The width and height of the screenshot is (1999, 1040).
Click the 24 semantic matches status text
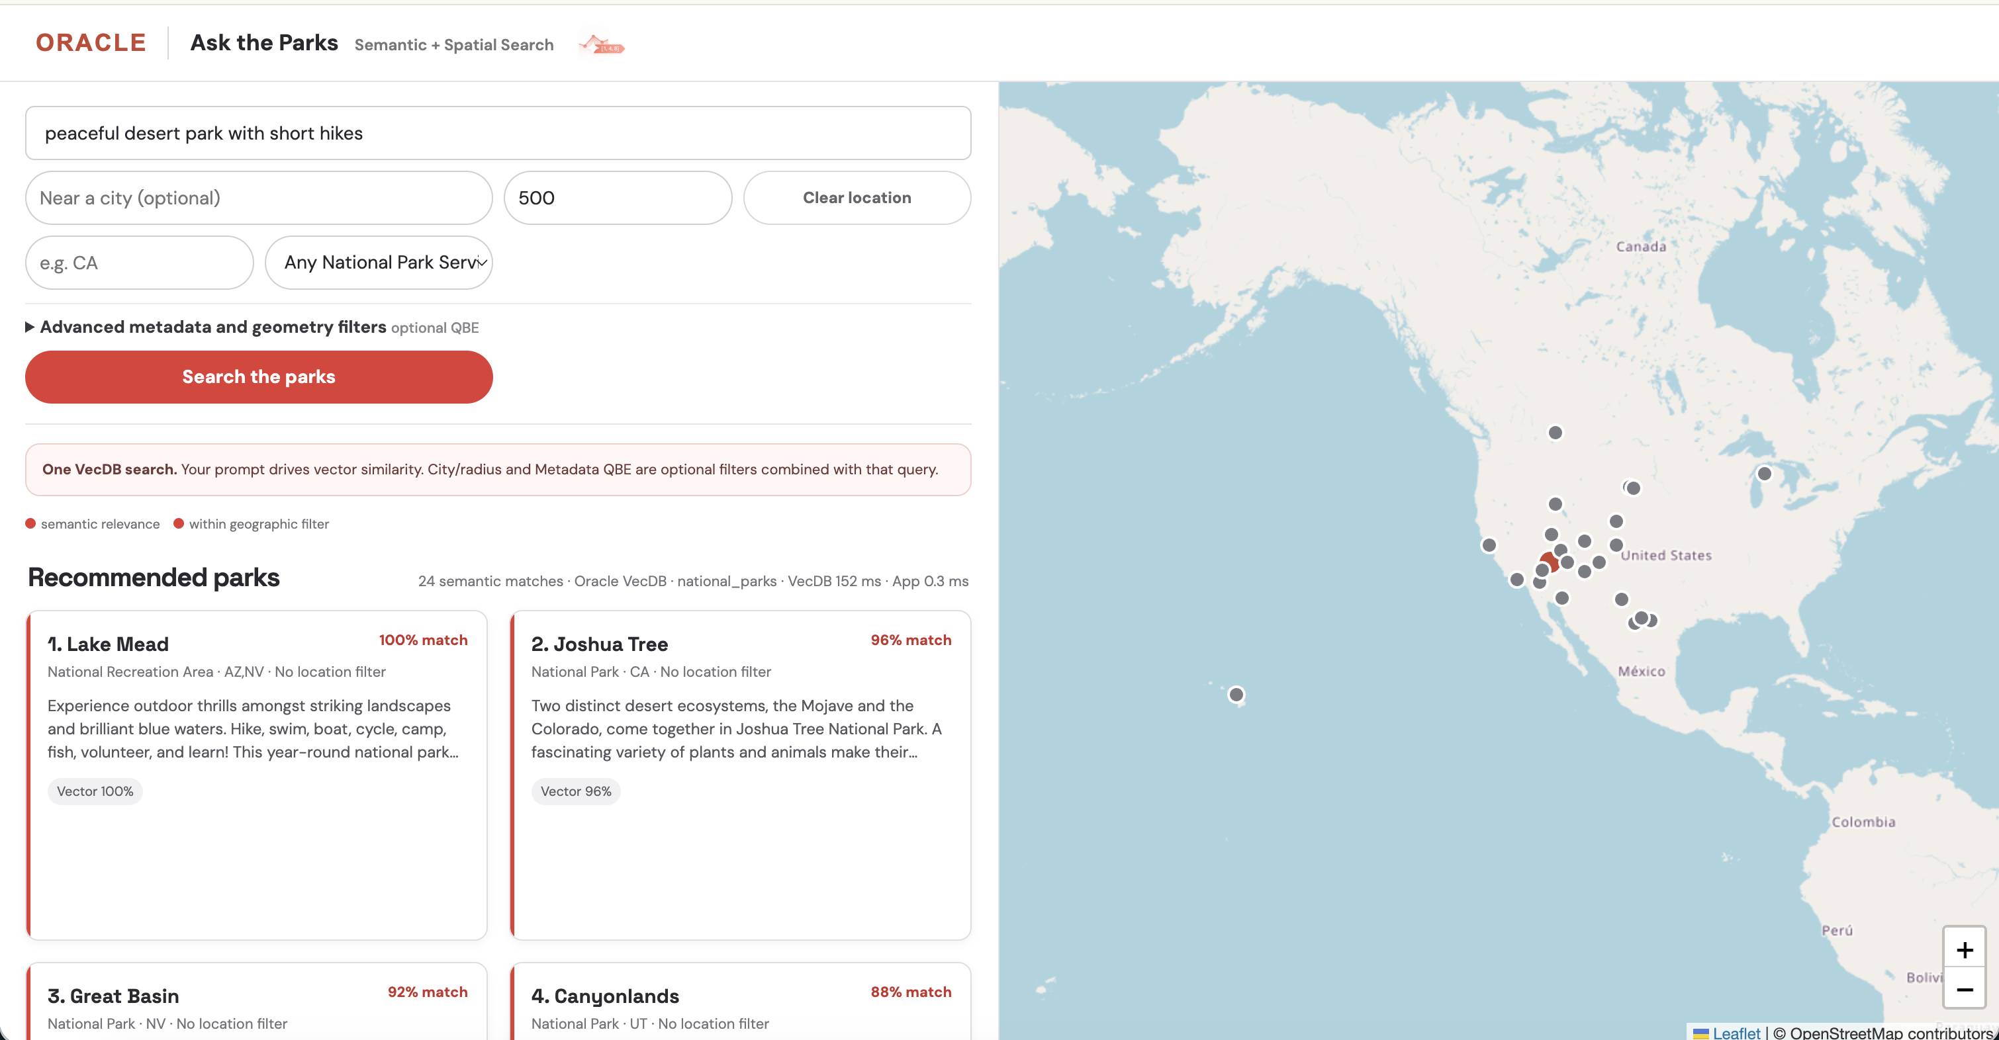(x=693, y=581)
